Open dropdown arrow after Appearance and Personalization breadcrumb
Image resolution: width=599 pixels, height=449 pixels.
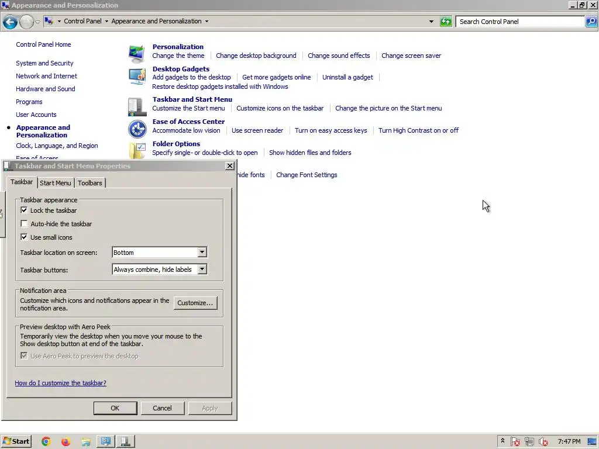206,22
